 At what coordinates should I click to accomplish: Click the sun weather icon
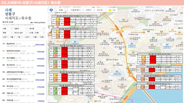110,10
